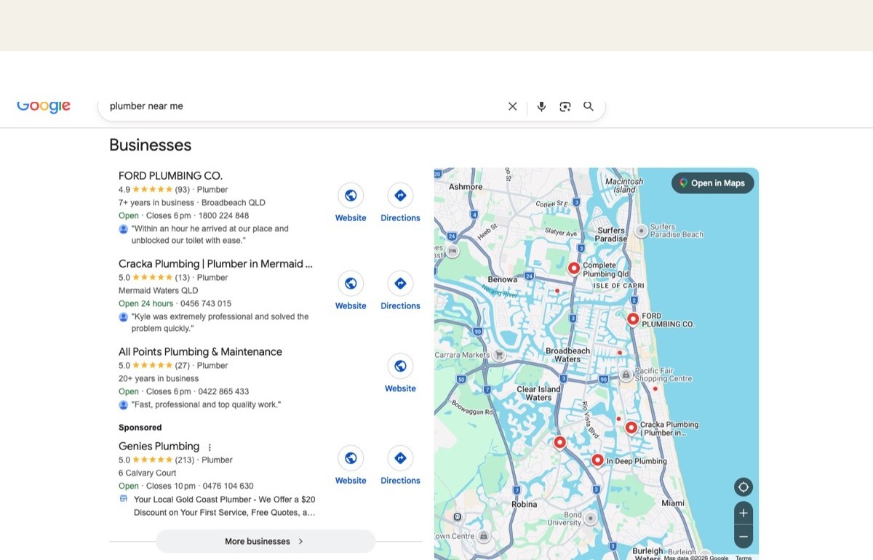The width and height of the screenshot is (873, 560).
Task: Click the 'Within an hour he arrived' review text
Action: coord(210,235)
